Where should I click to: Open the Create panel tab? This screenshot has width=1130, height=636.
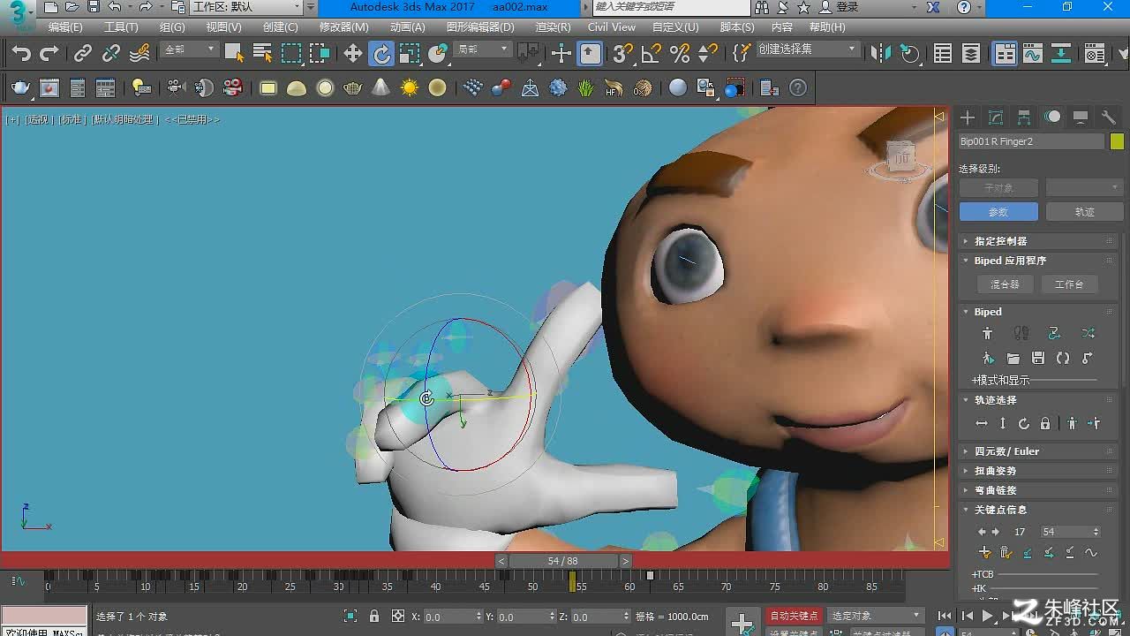point(968,117)
